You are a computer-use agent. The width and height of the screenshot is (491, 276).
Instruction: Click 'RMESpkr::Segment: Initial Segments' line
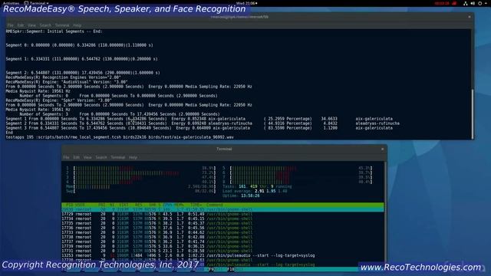coord(54,31)
